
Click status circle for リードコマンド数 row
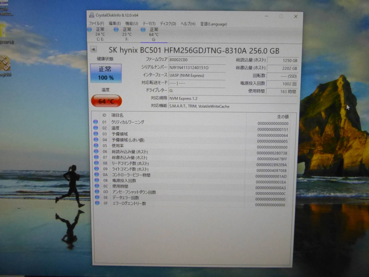[97, 163]
